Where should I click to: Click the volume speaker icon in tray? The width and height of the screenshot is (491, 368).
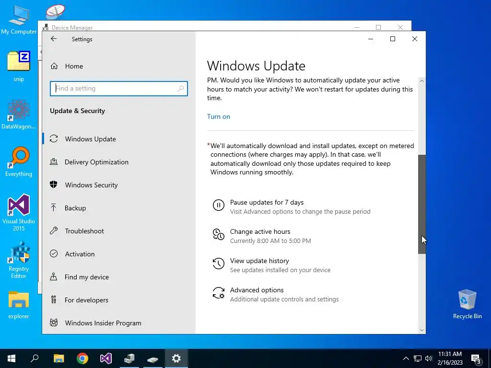429,358
